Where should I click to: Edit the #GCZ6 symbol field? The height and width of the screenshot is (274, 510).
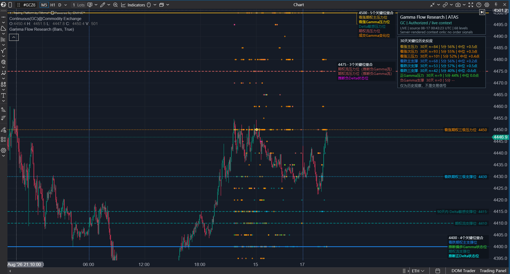pyautogui.click(x=29, y=5)
